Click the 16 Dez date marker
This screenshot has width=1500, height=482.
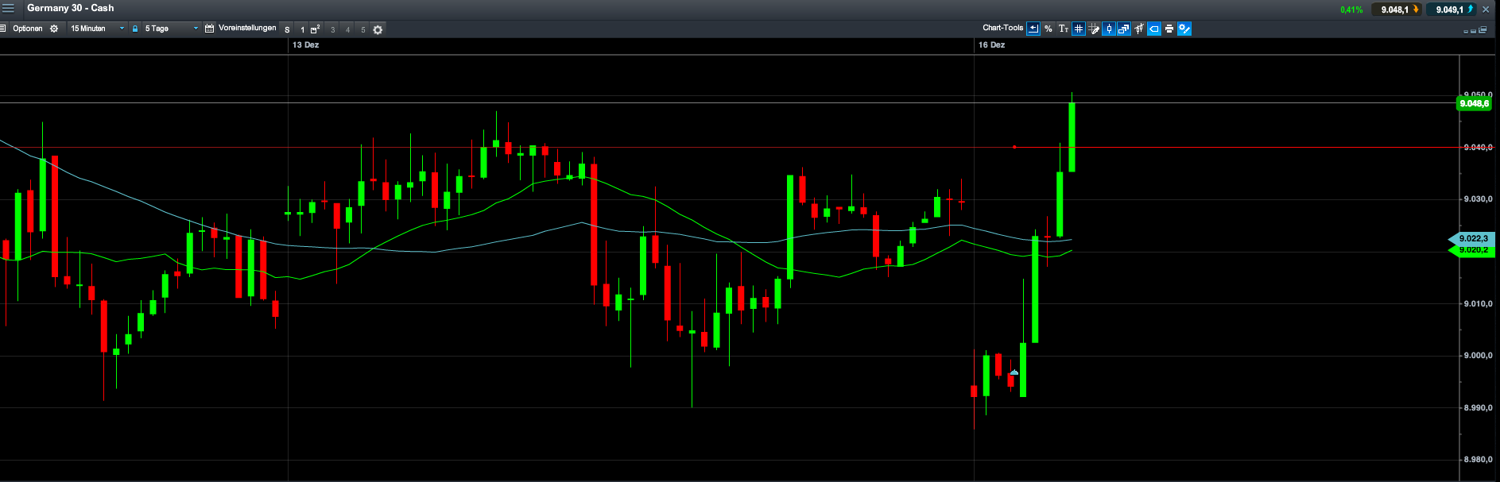(x=991, y=45)
